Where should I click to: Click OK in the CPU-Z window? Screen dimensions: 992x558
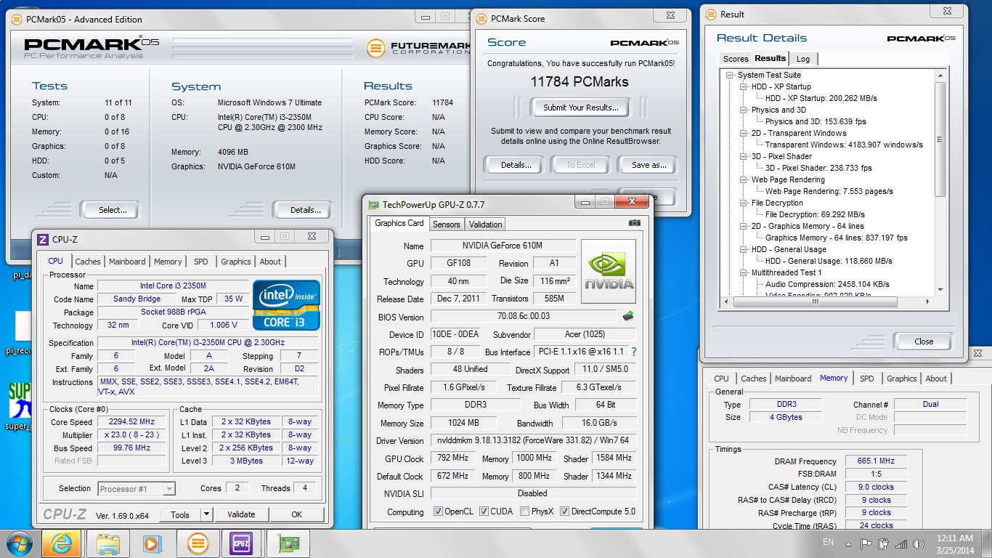[x=296, y=514]
